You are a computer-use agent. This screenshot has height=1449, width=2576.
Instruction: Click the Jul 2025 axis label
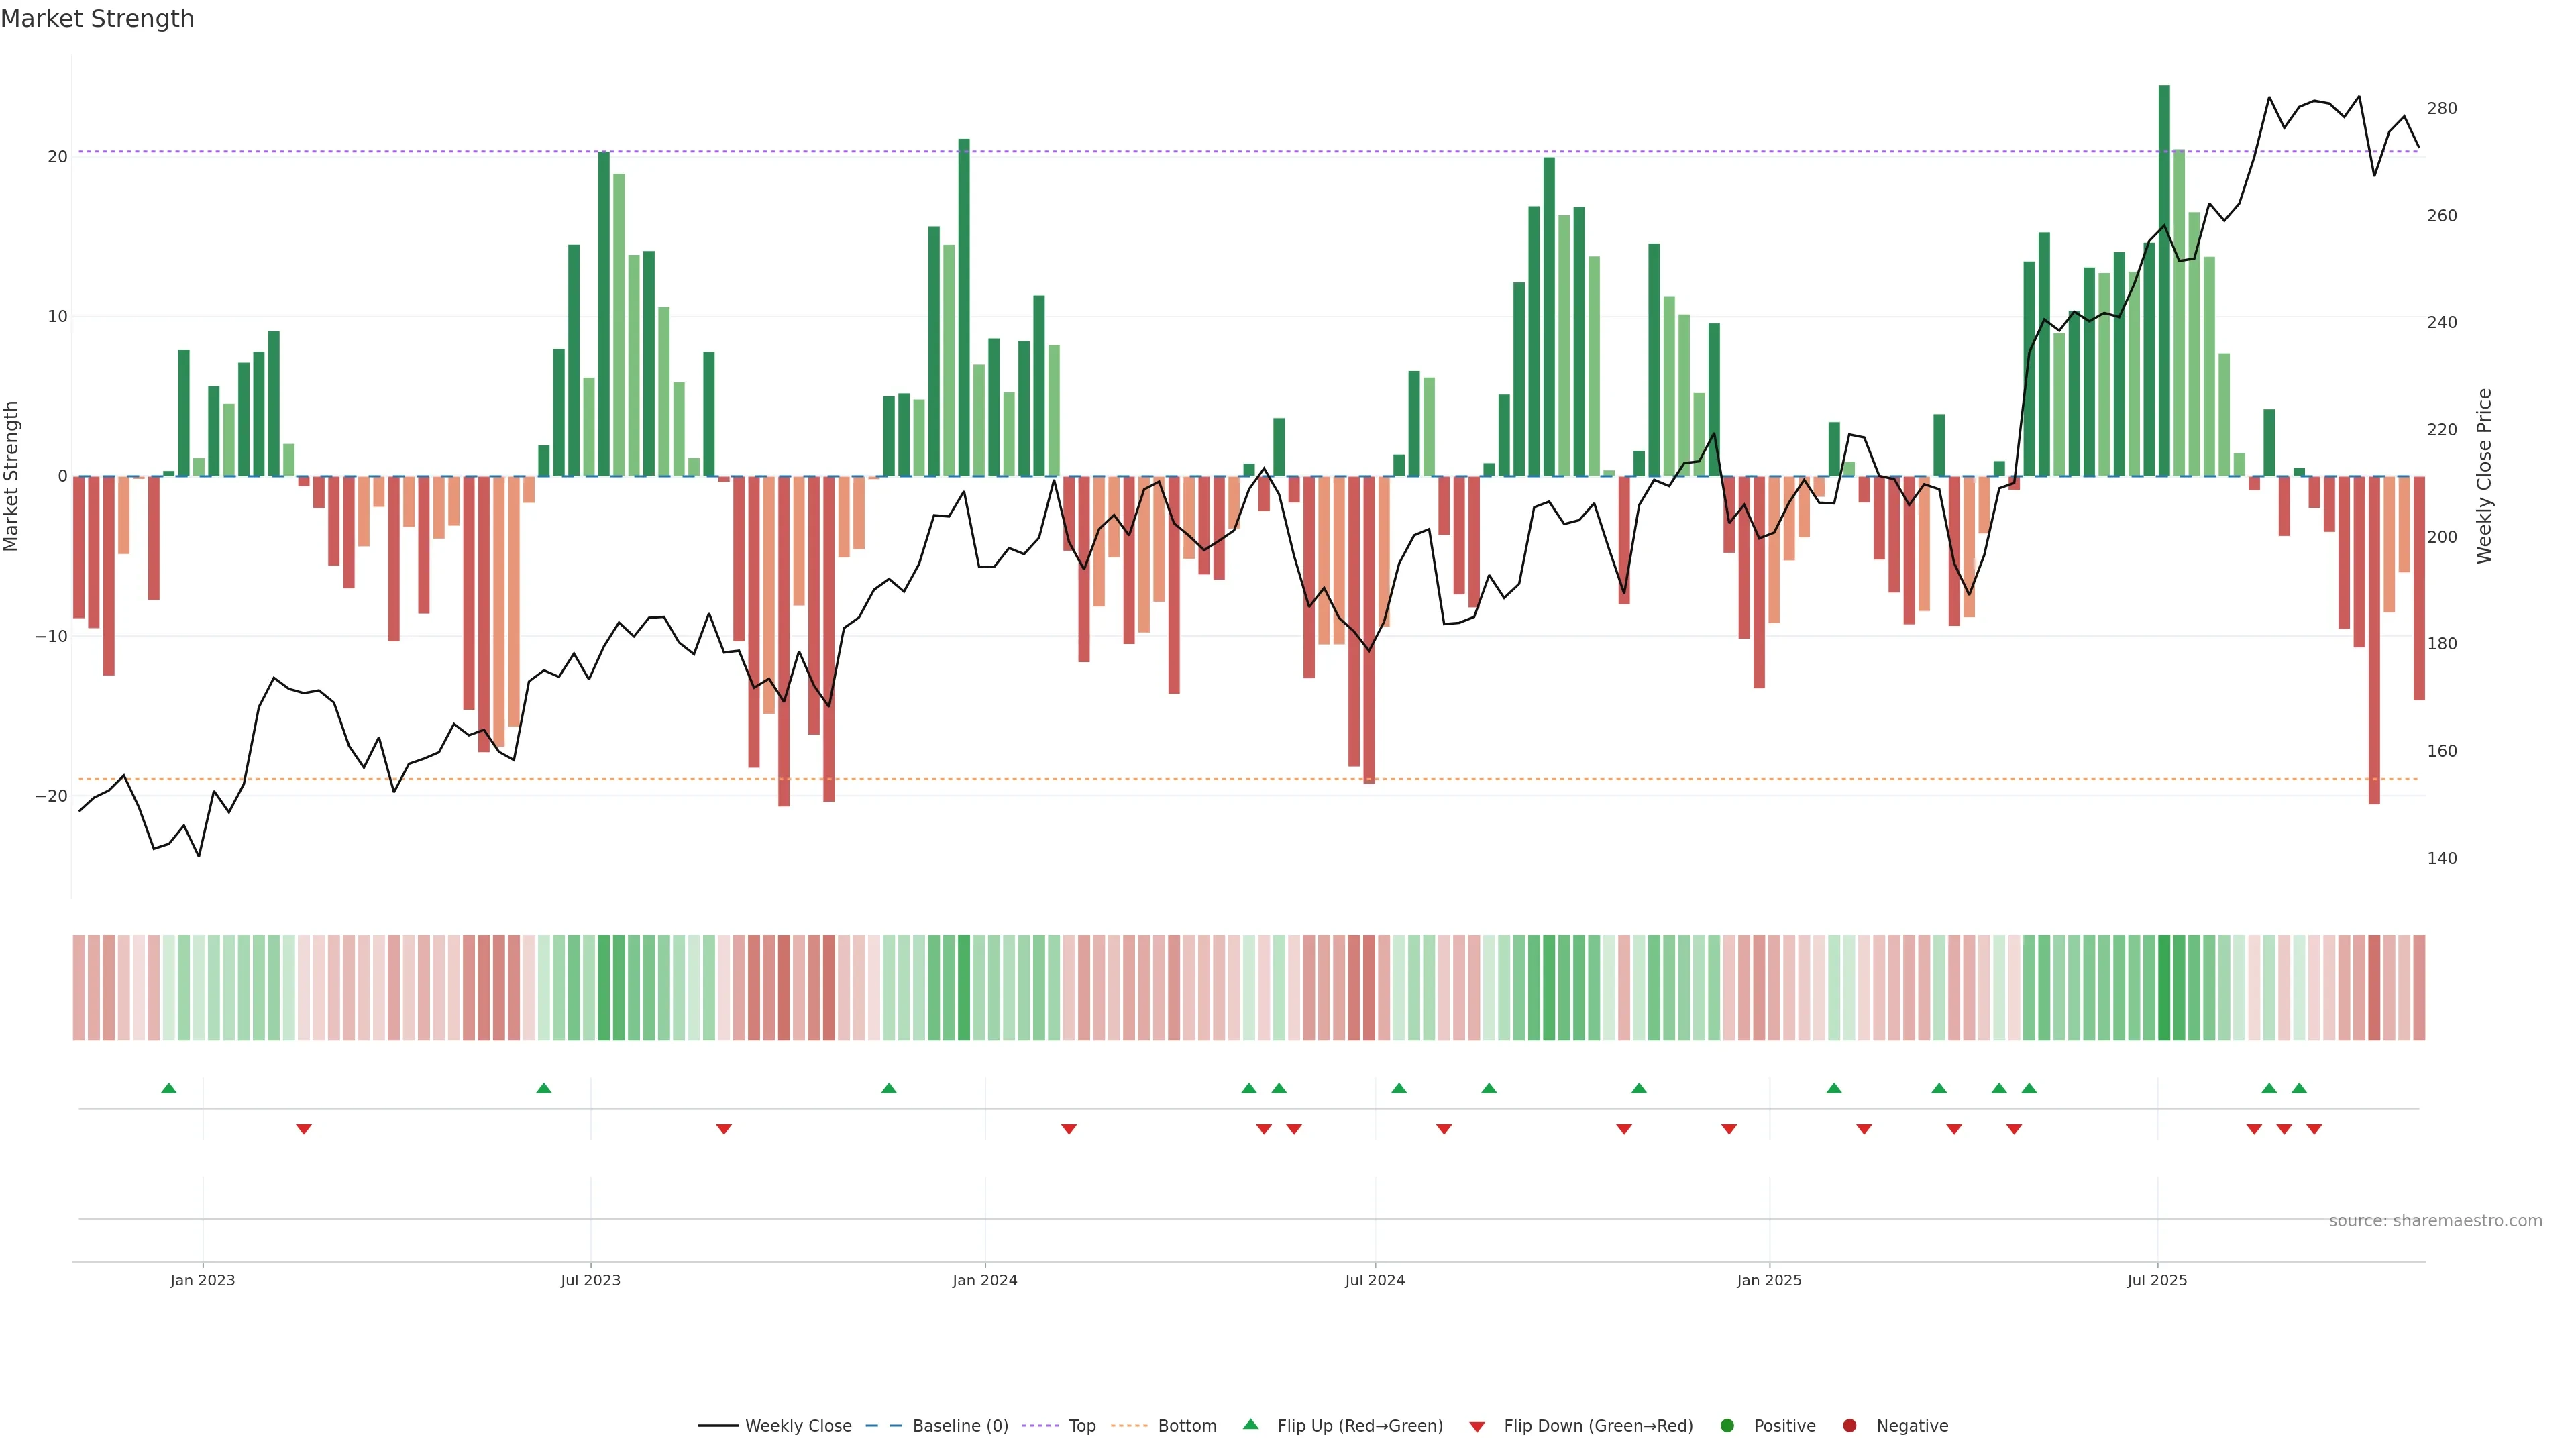pyautogui.click(x=2157, y=1280)
